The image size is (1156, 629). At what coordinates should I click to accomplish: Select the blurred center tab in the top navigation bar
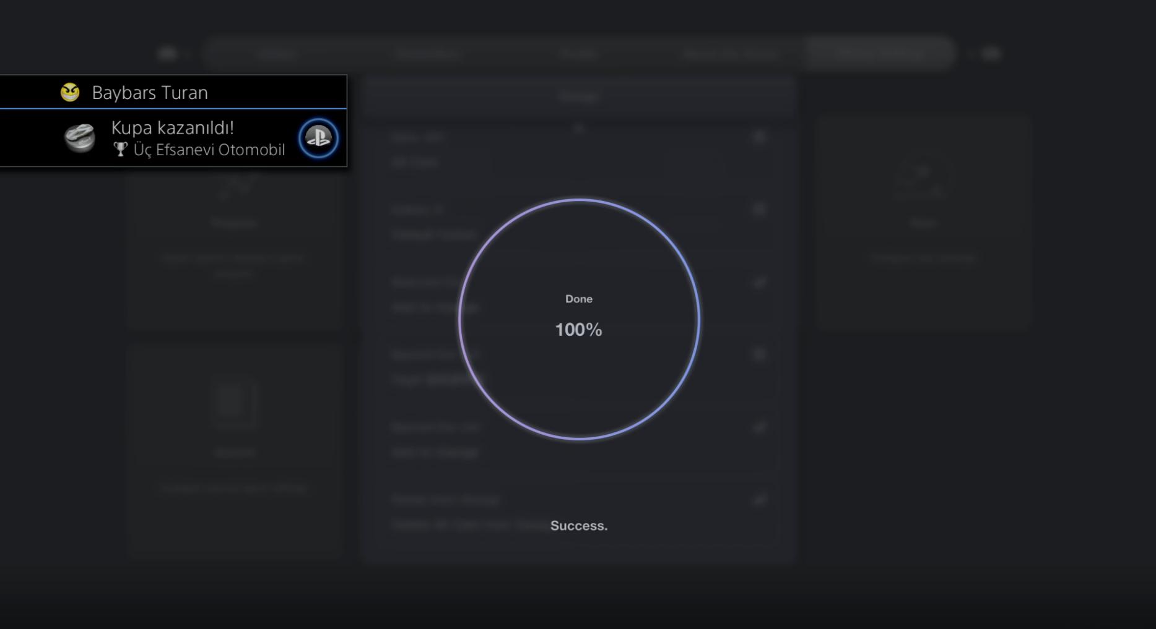pyautogui.click(x=578, y=54)
